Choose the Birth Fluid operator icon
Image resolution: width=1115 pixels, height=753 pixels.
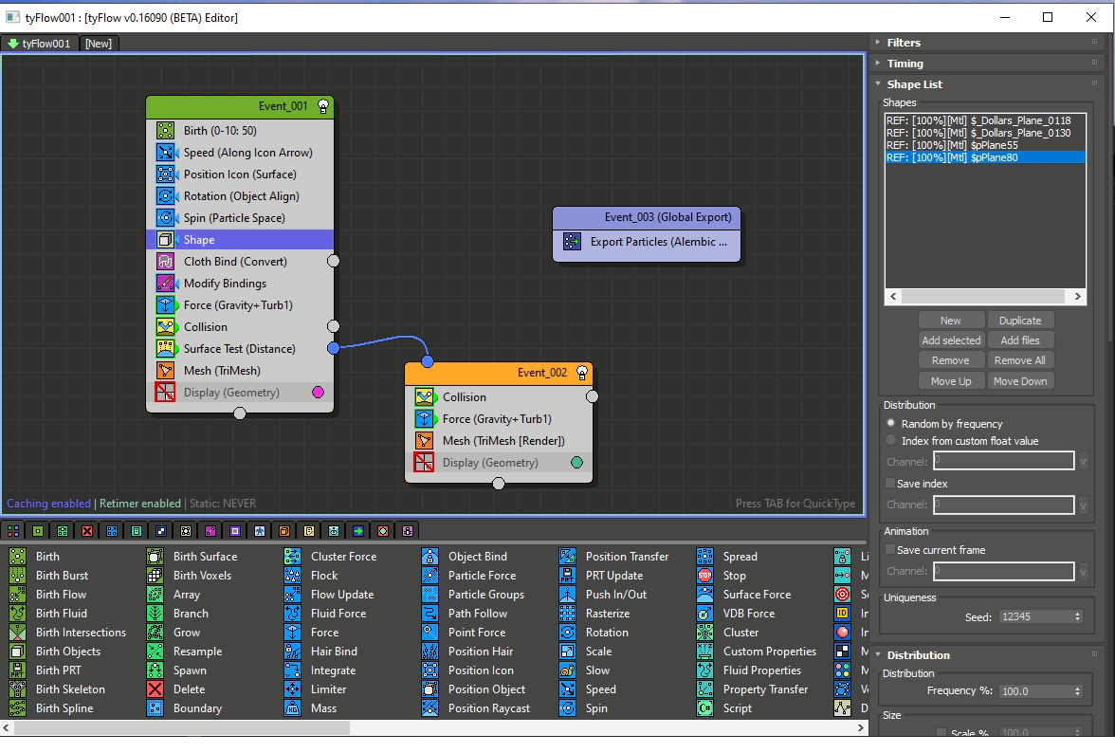pyautogui.click(x=18, y=613)
